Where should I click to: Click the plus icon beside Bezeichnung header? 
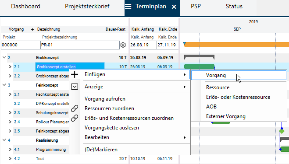pyautogui.click(x=32, y=29)
